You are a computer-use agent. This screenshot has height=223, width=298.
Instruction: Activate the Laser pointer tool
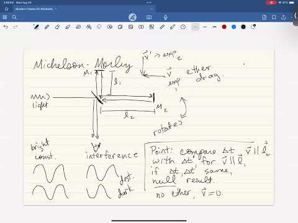(x=173, y=27)
